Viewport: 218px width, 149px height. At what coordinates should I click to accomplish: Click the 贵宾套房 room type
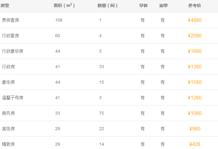click(10, 20)
